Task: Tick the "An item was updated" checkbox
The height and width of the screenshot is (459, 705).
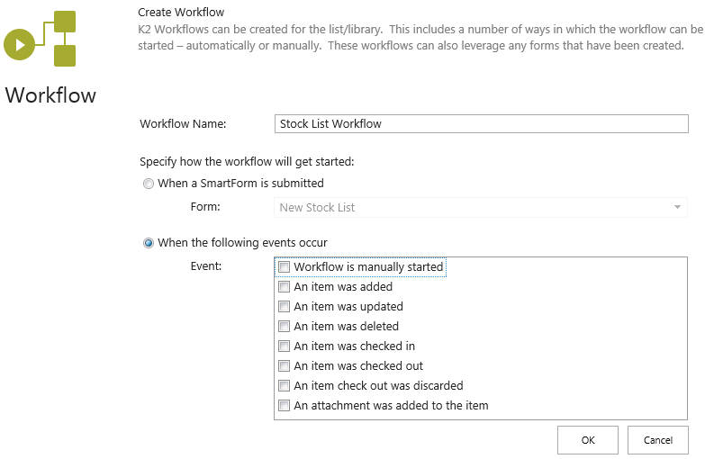Action: tap(285, 307)
